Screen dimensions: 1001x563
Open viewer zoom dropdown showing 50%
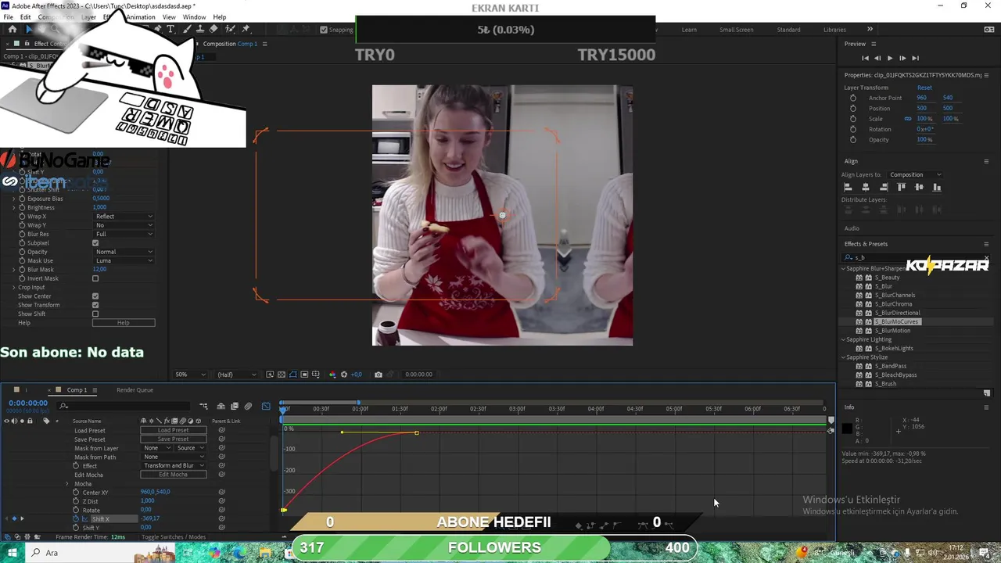pos(191,375)
